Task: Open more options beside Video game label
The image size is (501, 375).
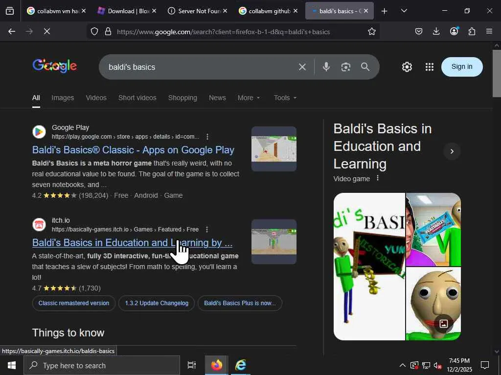Action: point(378,178)
